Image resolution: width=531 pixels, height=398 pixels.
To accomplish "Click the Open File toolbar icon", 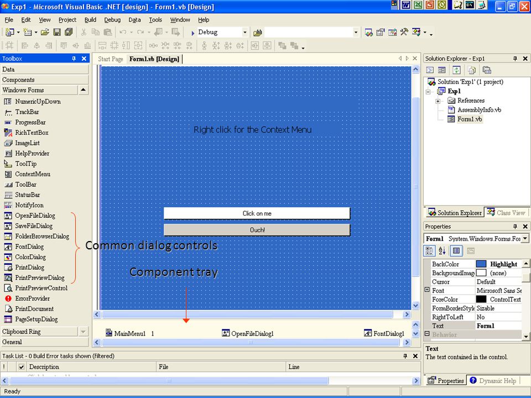I will click(45, 32).
